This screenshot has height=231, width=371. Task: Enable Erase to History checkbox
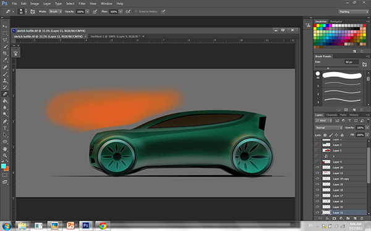click(136, 11)
